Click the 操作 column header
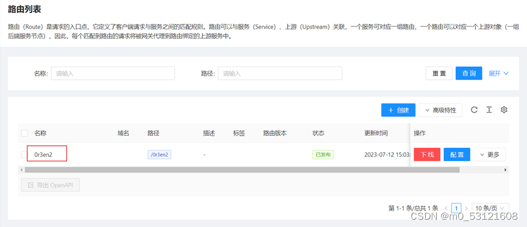The height and width of the screenshot is (227, 527). [420, 133]
